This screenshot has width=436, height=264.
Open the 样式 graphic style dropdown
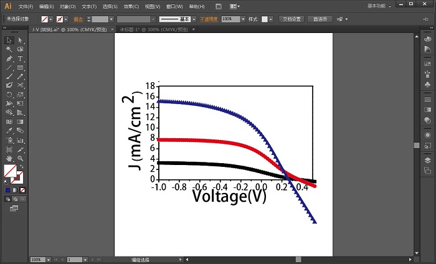tap(270, 19)
